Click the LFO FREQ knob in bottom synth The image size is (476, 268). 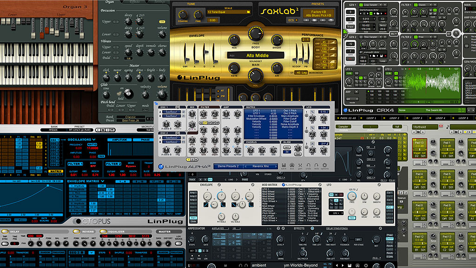coord(351,196)
